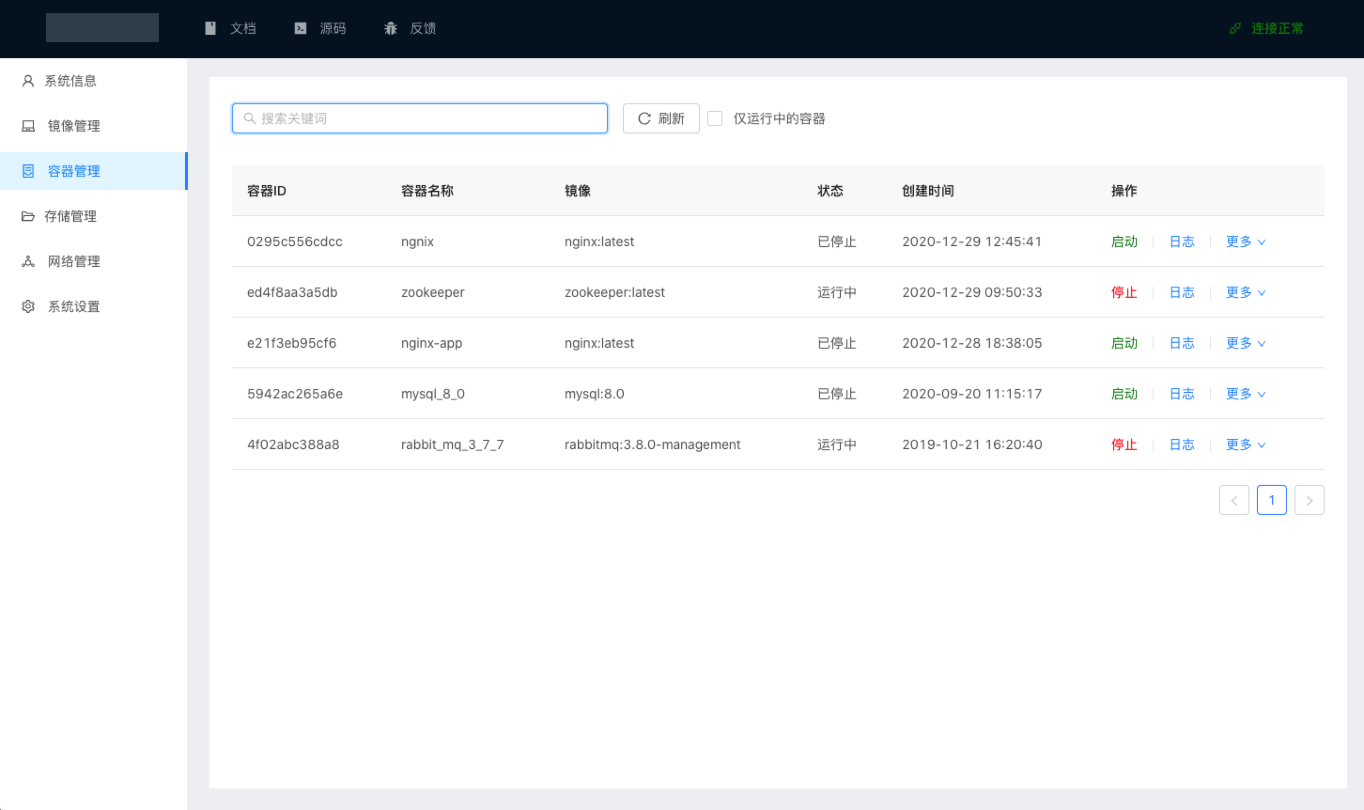Viewport: 1364px width, 810px height.
Task: Click the terminal icon beside 源码
Action: click(x=300, y=28)
